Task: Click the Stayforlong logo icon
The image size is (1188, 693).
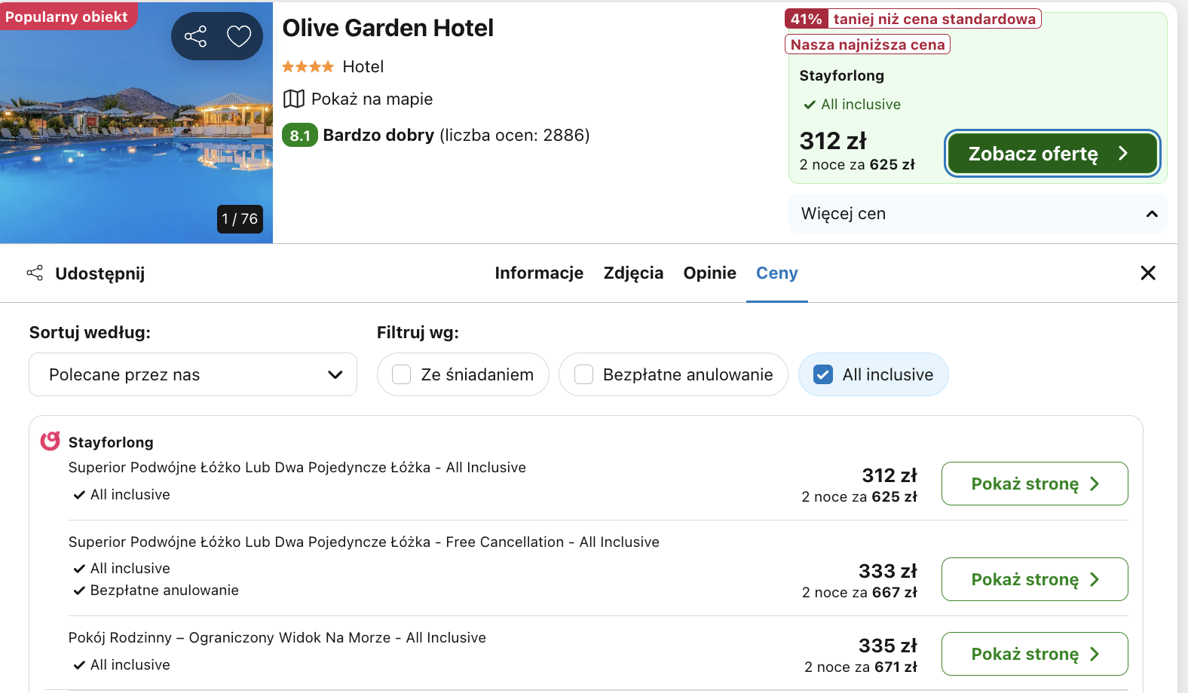Action: click(x=50, y=441)
